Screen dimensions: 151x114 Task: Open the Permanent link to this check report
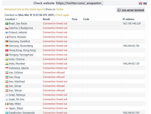(x=24, y=9)
